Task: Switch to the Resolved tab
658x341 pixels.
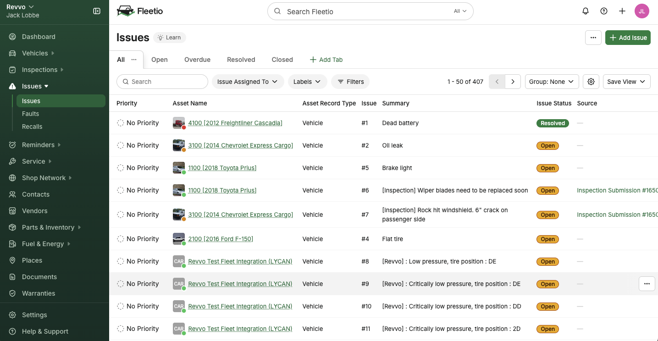Action: click(x=241, y=60)
